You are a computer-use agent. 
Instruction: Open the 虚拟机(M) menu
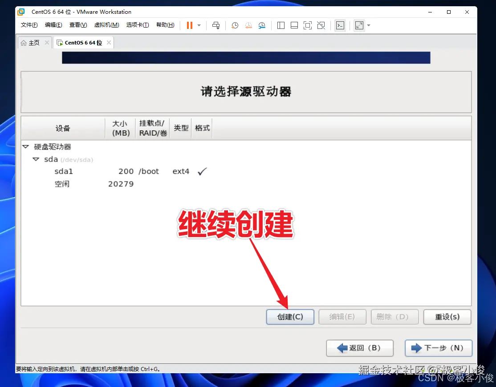(x=106, y=25)
